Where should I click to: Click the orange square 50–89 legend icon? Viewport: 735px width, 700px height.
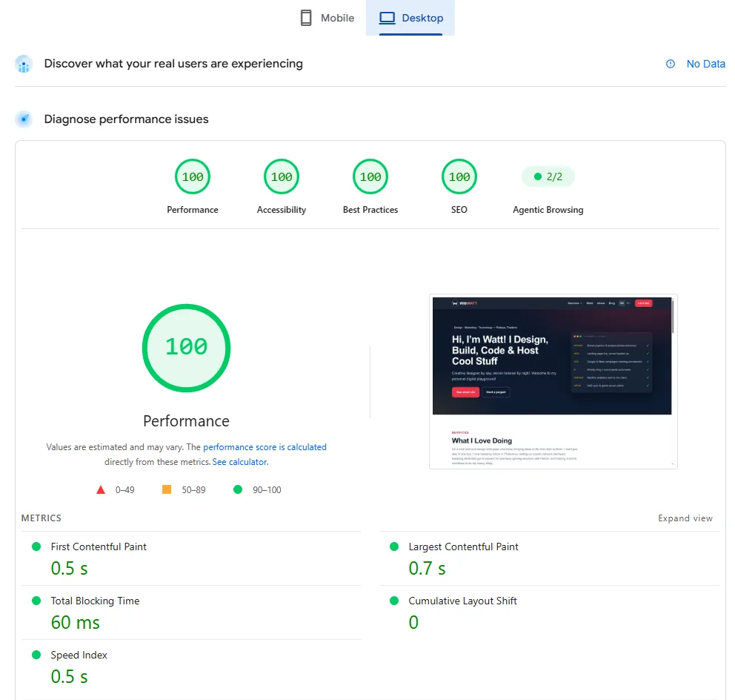click(x=167, y=490)
